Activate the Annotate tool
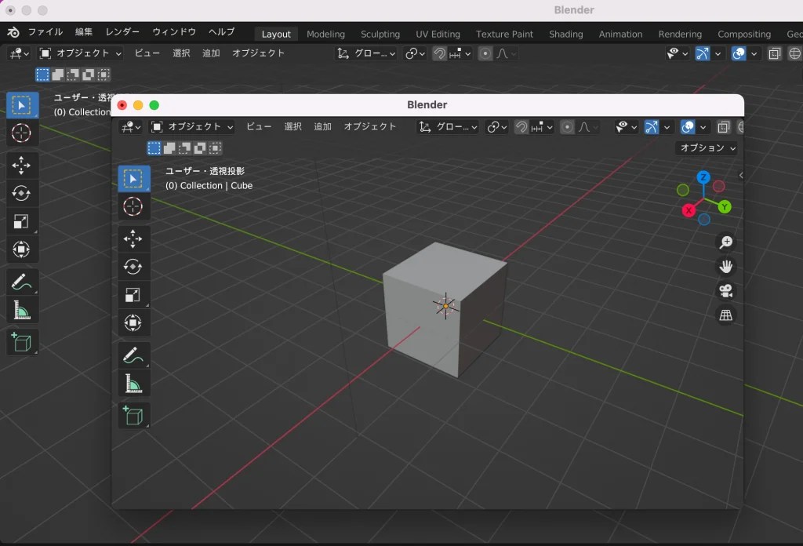The image size is (803, 546). 133,355
